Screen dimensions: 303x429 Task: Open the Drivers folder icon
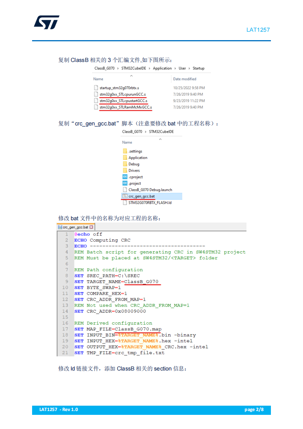[x=125, y=171]
